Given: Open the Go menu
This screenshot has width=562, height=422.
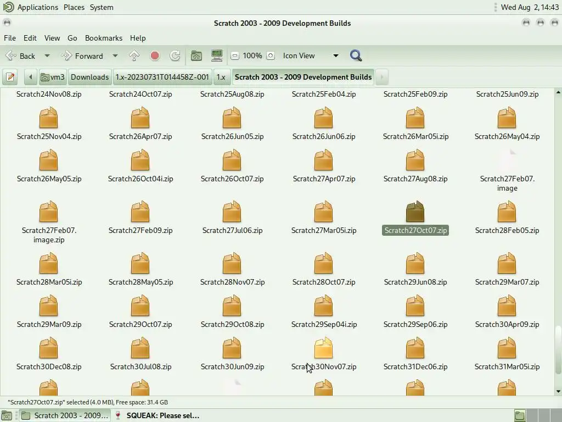Looking at the screenshot, I should point(72,38).
